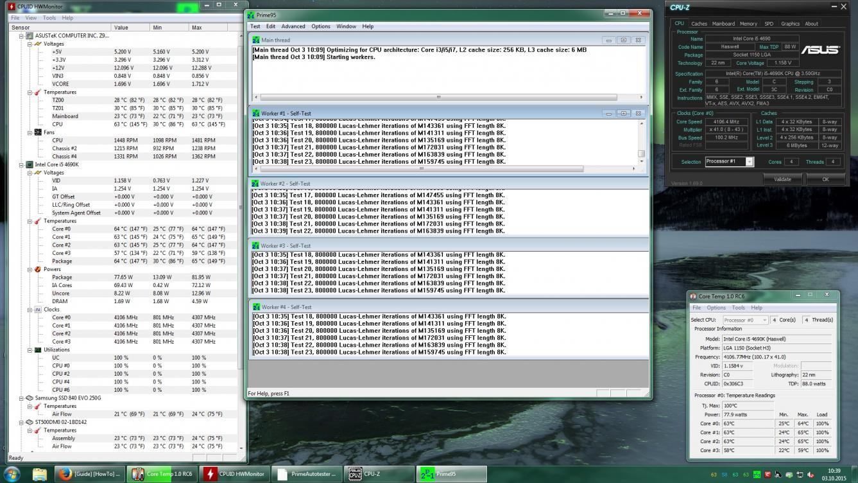The image size is (858, 483).
Task: Collapse the Fans node in HWMonitor
Action: [30, 132]
